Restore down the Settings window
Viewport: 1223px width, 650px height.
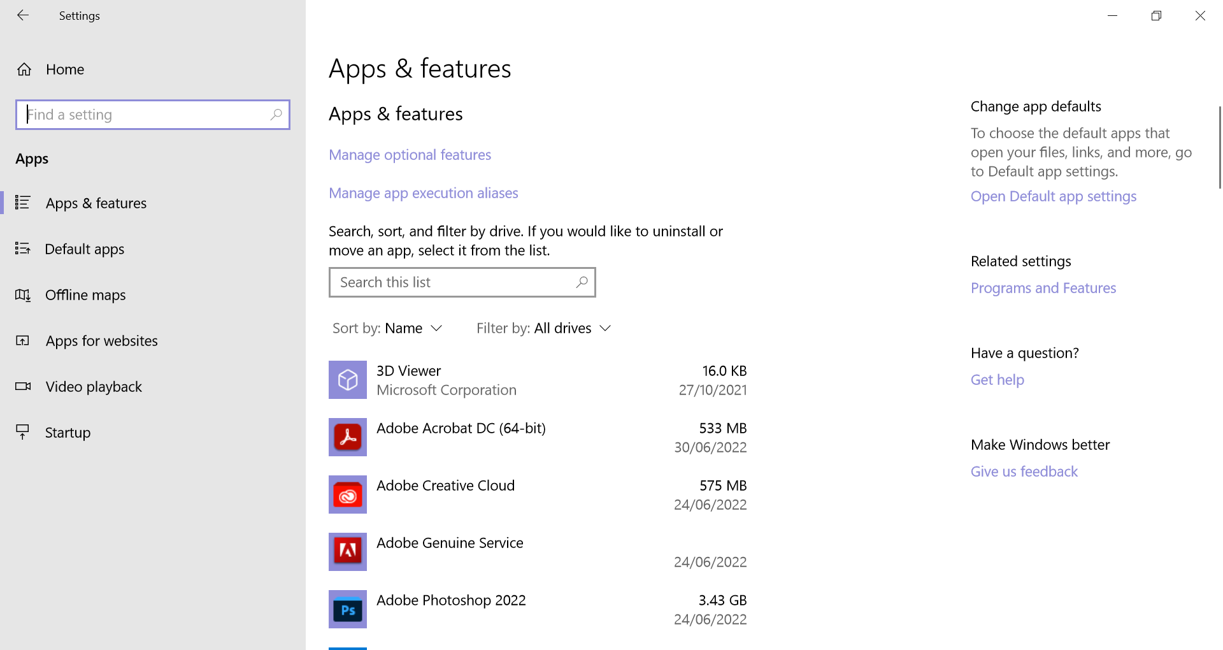(x=1157, y=15)
